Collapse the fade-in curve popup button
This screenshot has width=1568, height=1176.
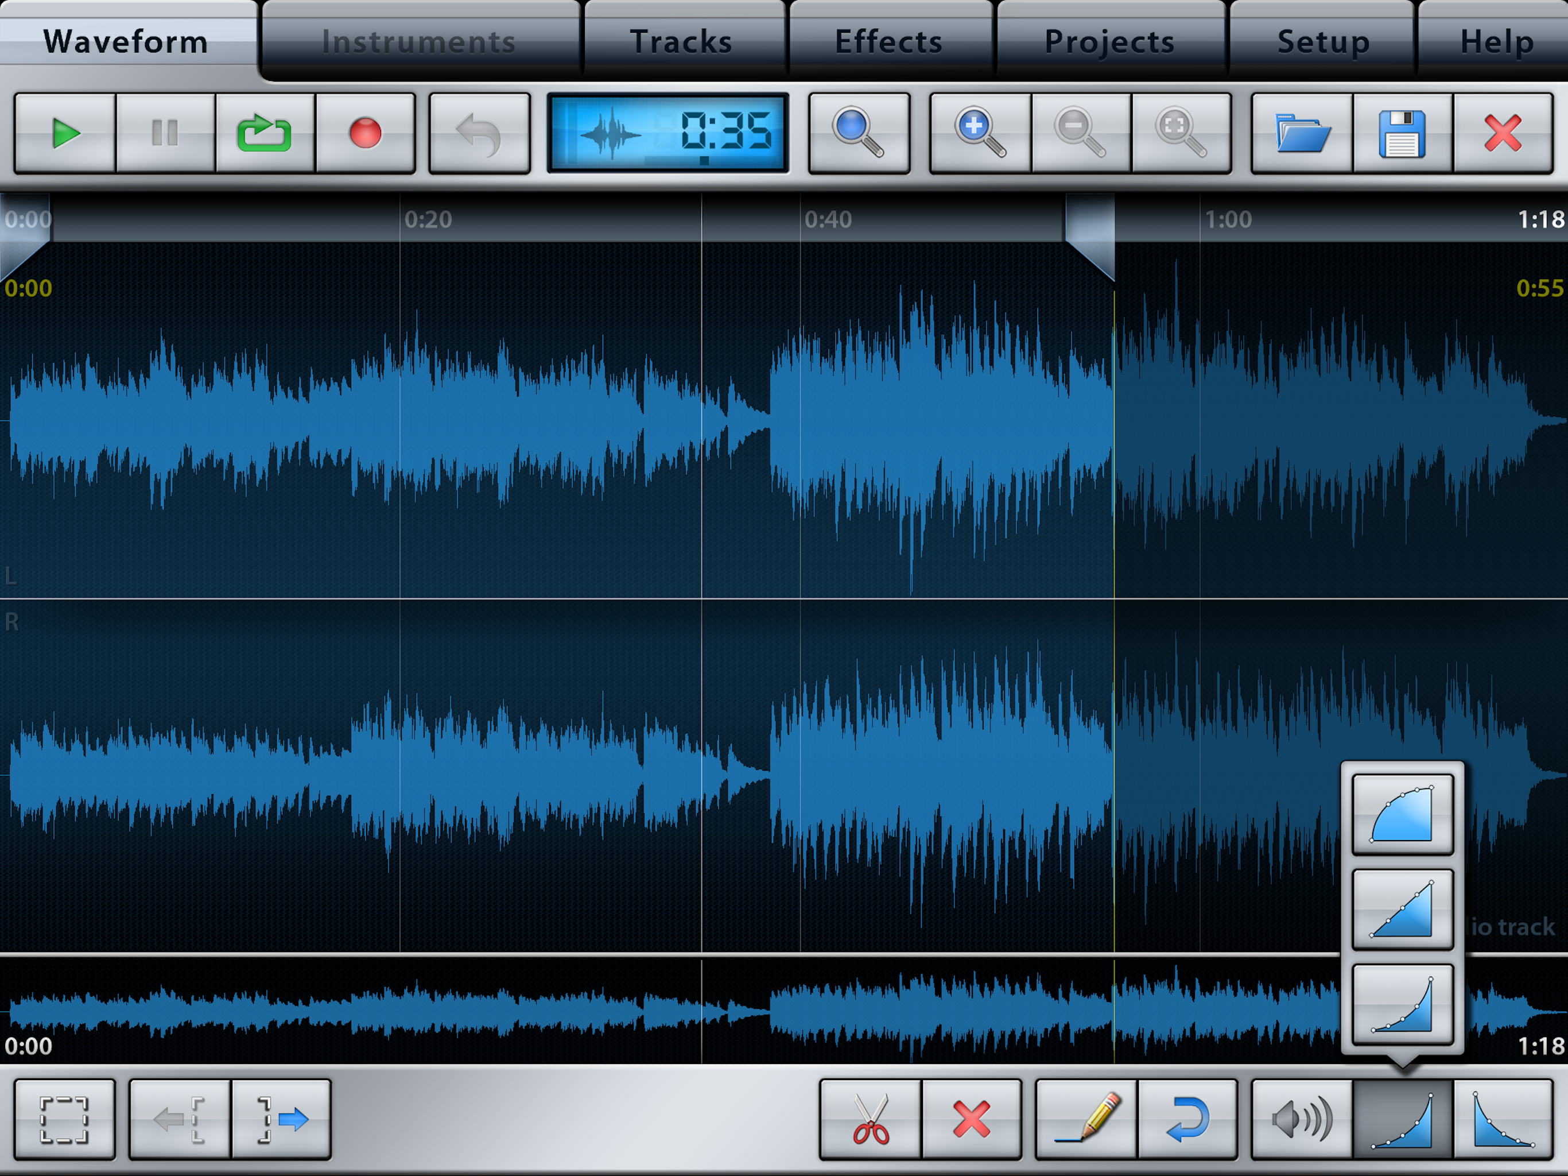(1402, 1119)
